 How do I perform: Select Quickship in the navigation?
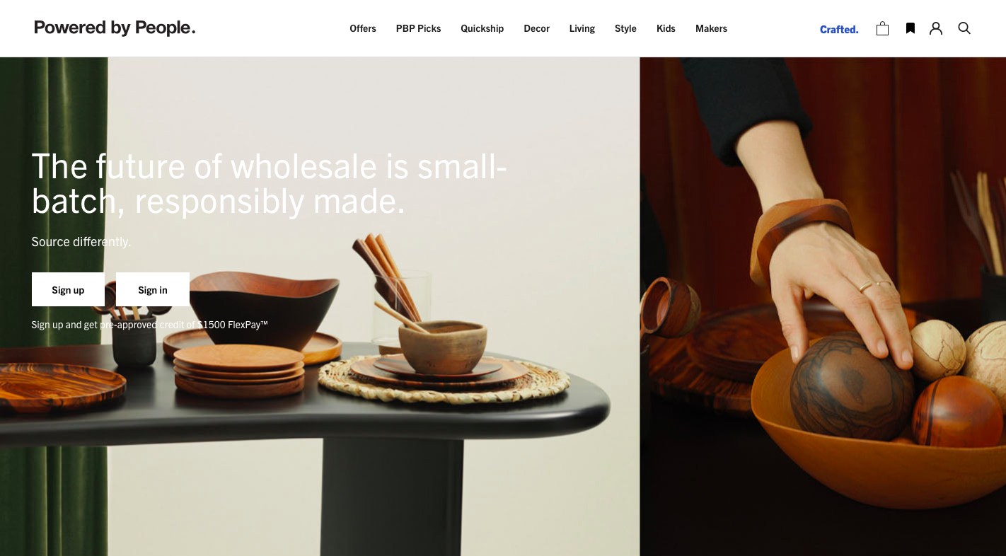click(x=482, y=28)
